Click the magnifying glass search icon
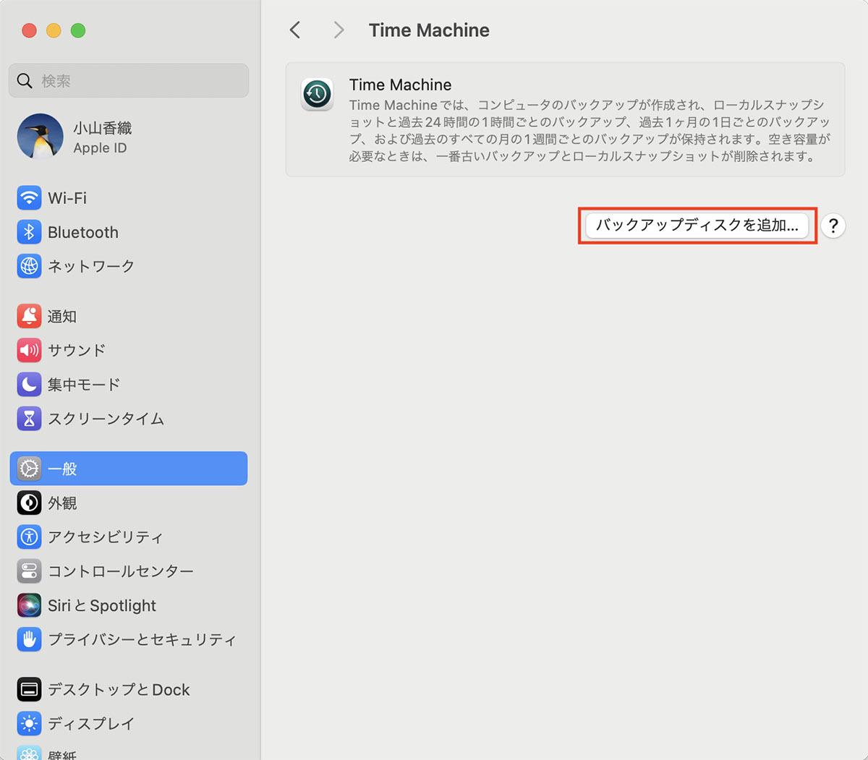 point(25,80)
